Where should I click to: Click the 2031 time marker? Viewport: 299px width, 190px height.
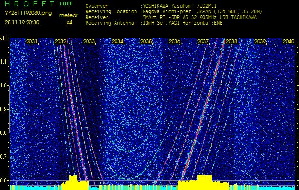click(32, 42)
